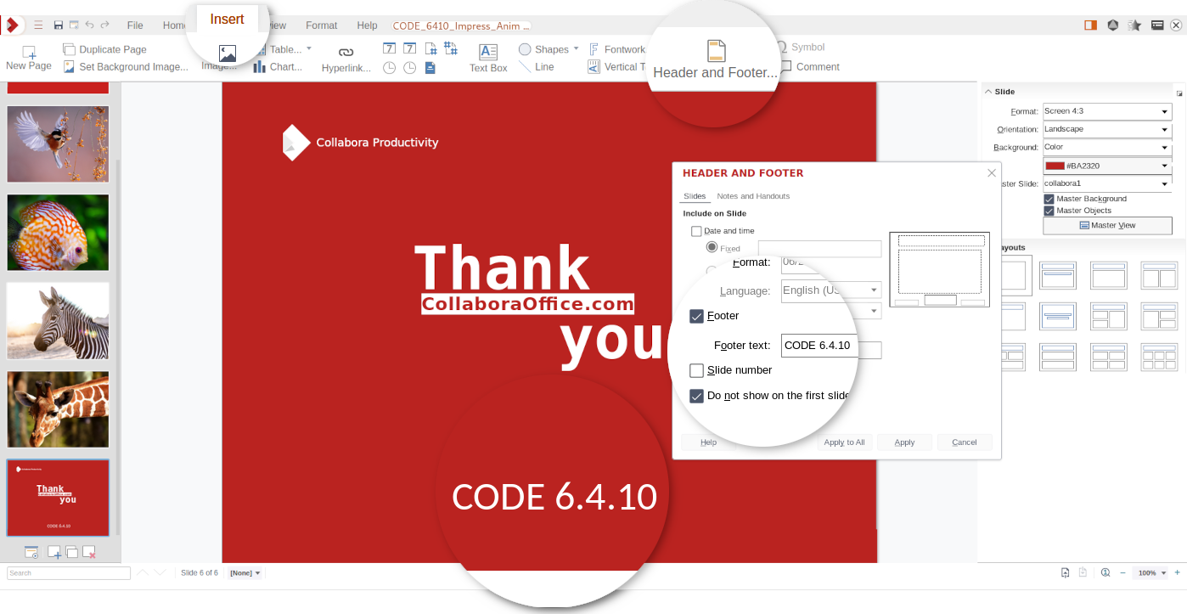Screen dimensions: 1187x614
Task: Open the File menu
Action: pyautogui.click(x=135, y=25)
